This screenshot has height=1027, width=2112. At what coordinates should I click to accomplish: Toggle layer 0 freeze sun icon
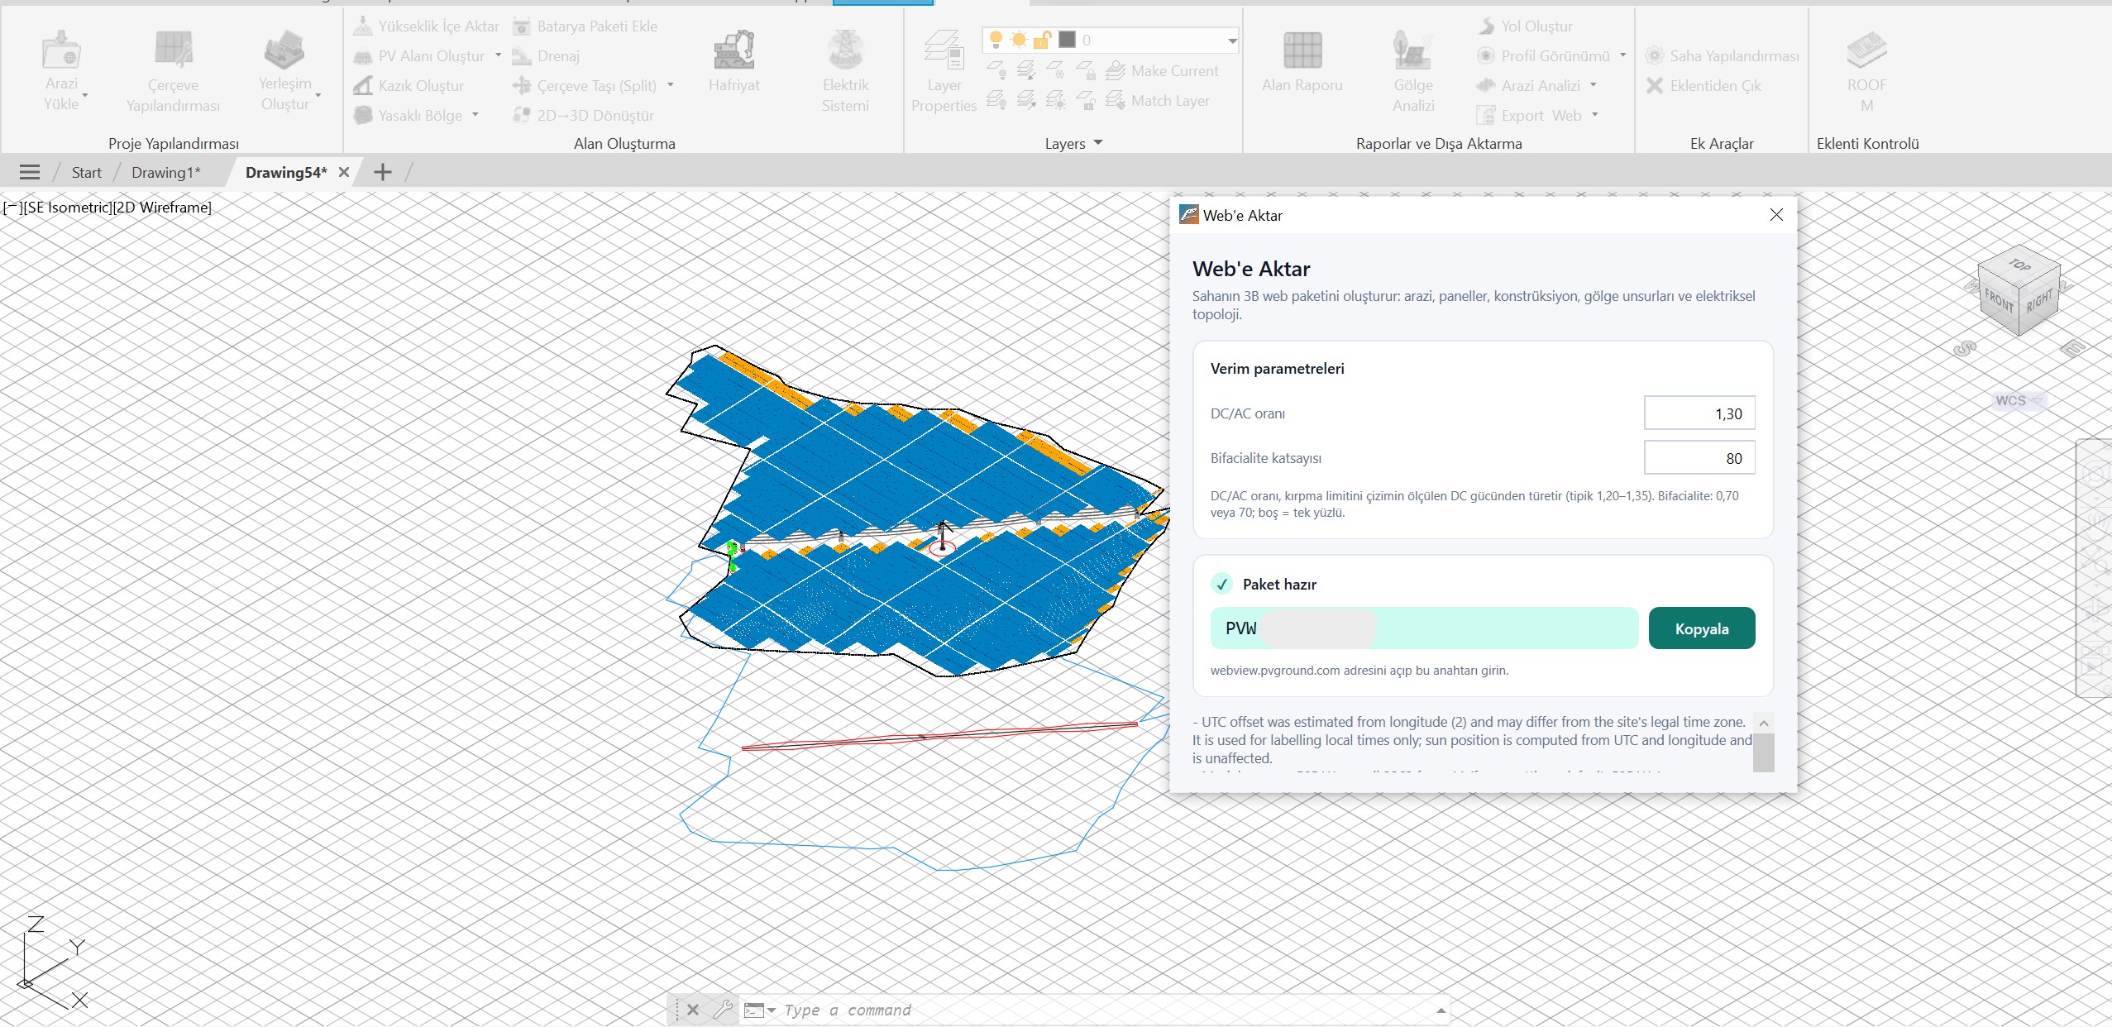tap(1020, 40)
